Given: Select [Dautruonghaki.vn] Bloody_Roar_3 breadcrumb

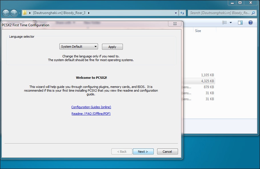Looking at the screenshot, I should 59,13.
